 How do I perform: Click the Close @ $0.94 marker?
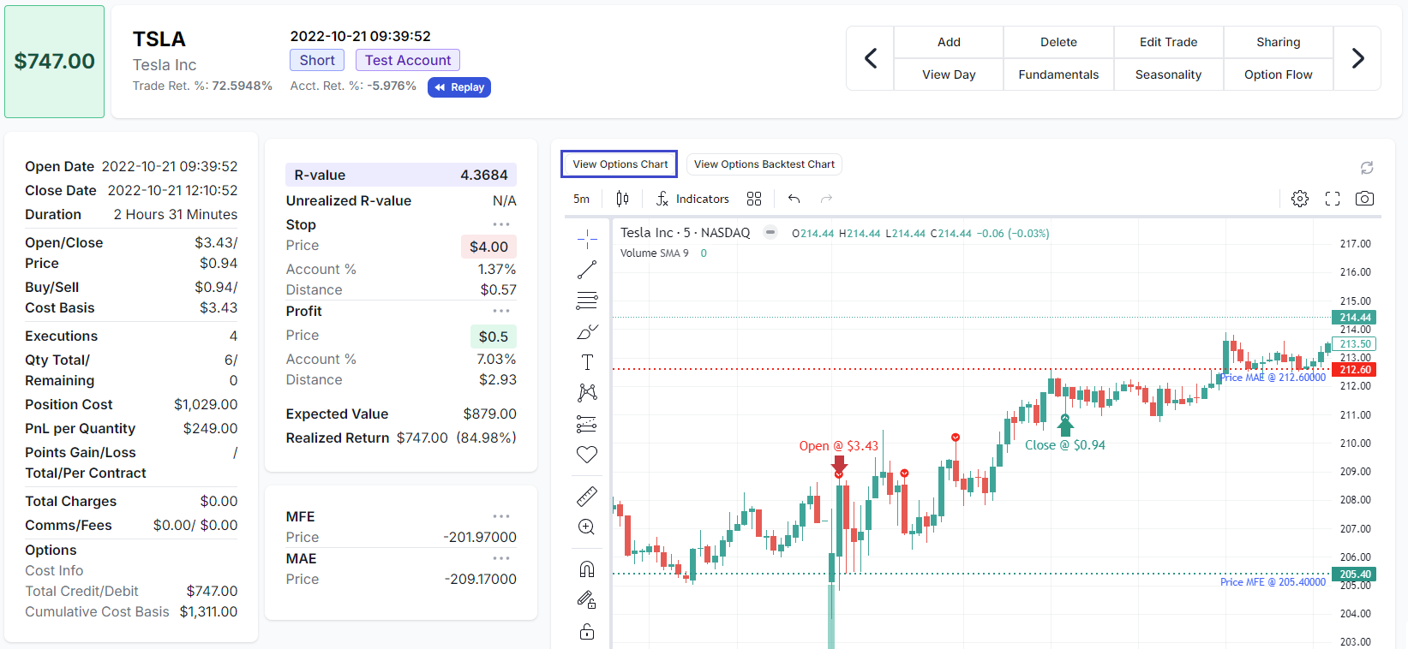click(1065, 445)
